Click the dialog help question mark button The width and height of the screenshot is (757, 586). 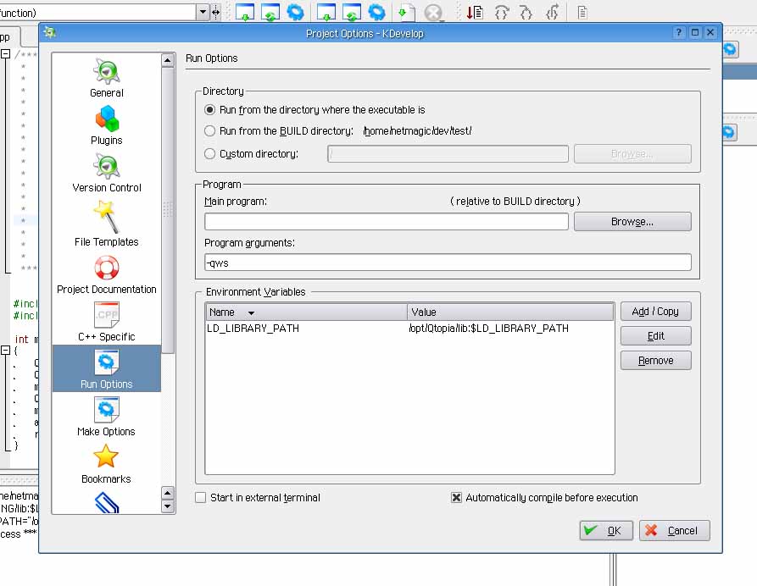(679, 32)
